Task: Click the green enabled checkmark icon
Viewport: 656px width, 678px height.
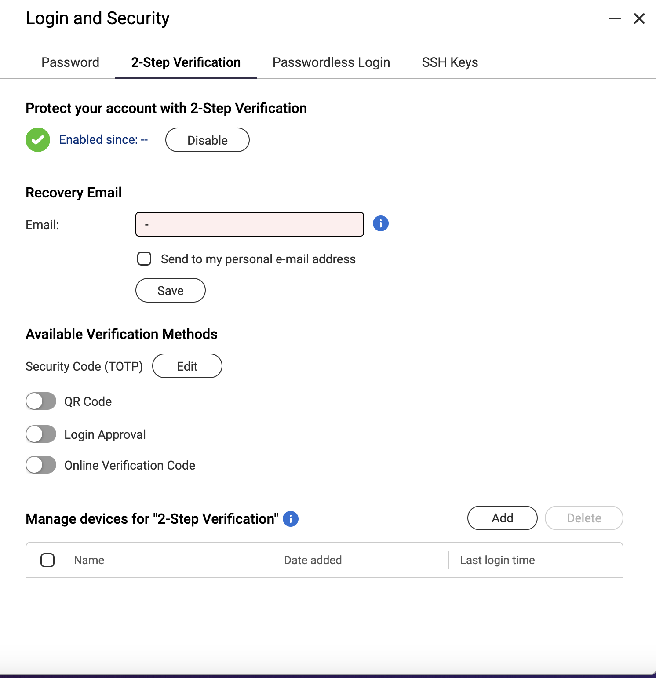Action: click(38, 140)
